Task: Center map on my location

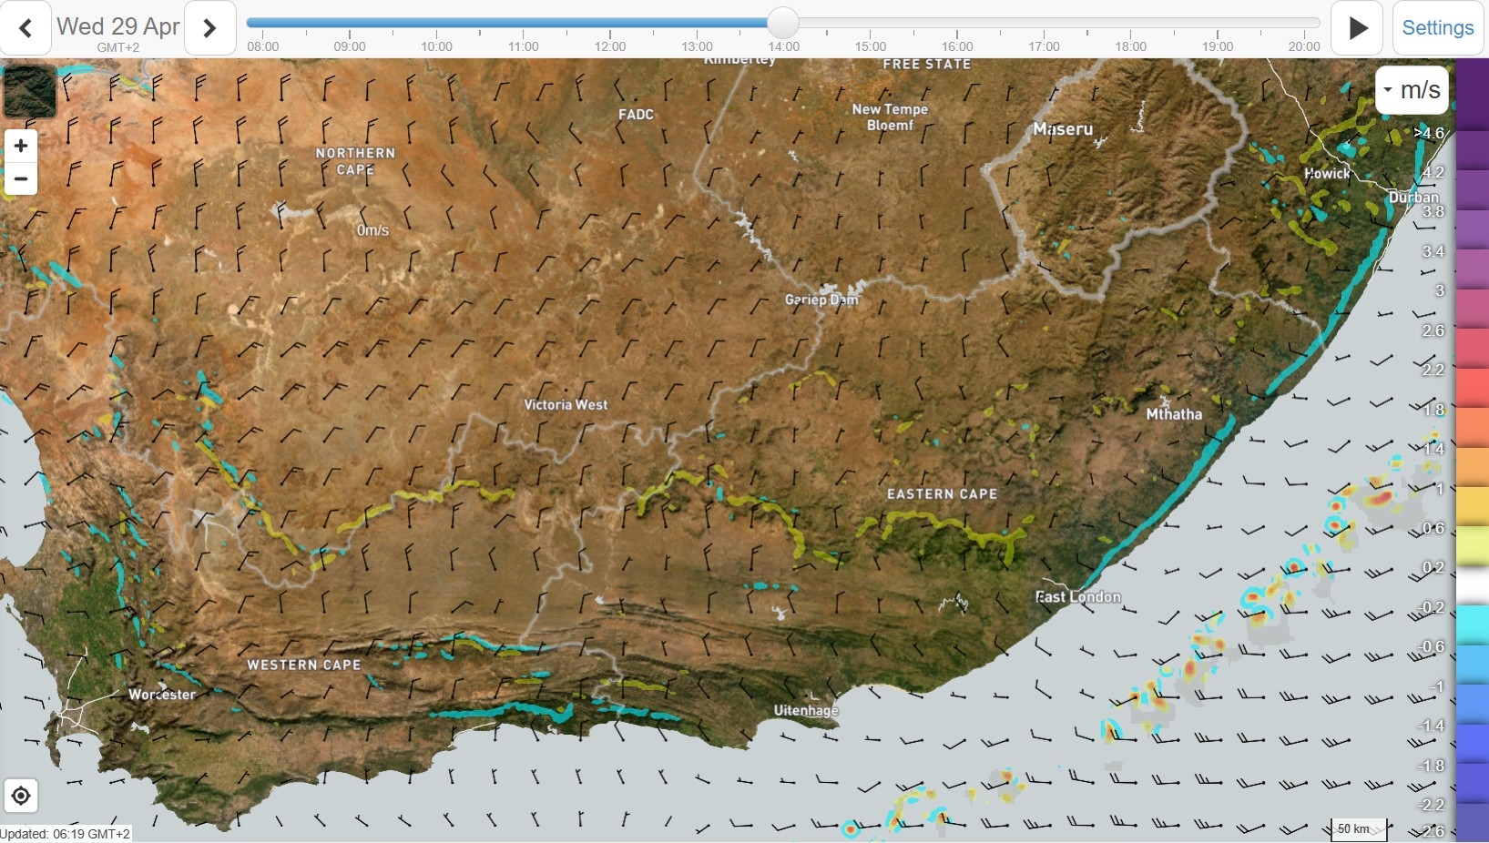Action: click(x=21, y=797)
